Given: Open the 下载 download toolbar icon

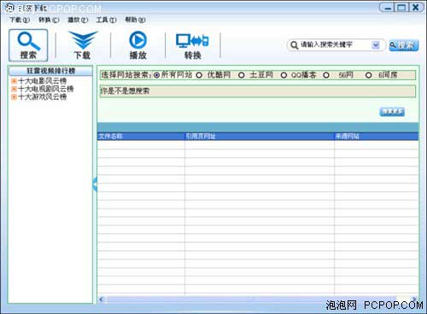Looking at the screenshot, I should (83, 45).
